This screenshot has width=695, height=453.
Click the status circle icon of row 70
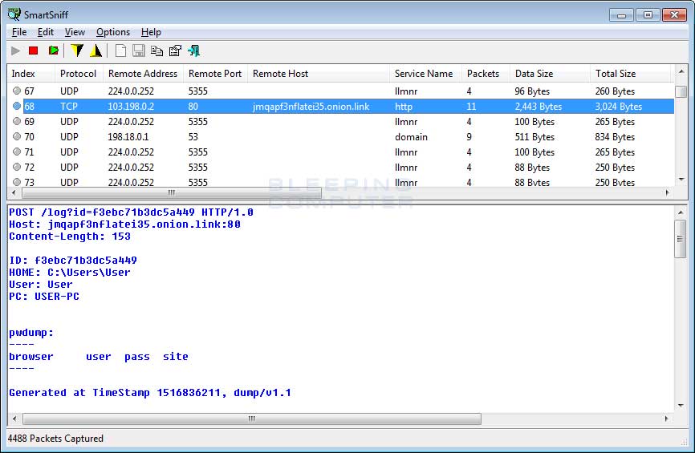(17, 136)
